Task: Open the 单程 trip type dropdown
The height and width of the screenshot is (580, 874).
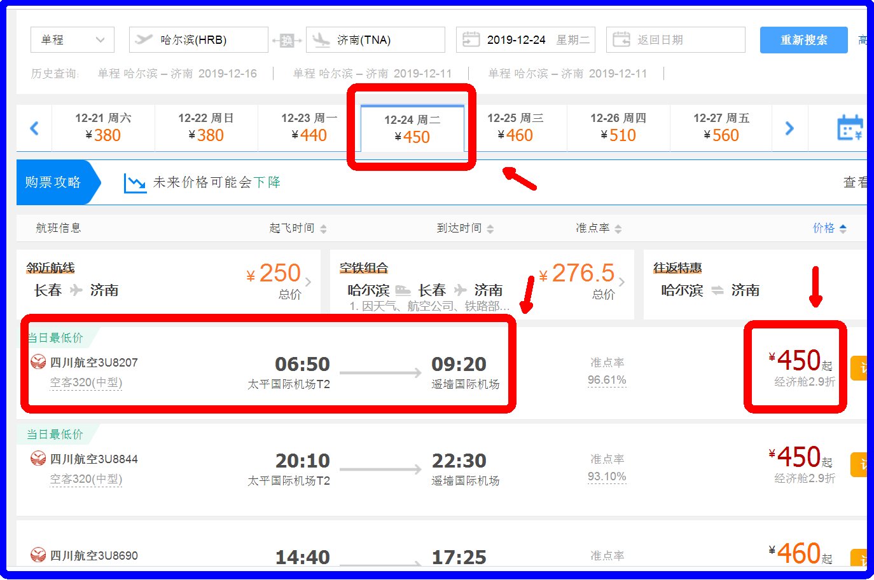Action: [72, 39]
